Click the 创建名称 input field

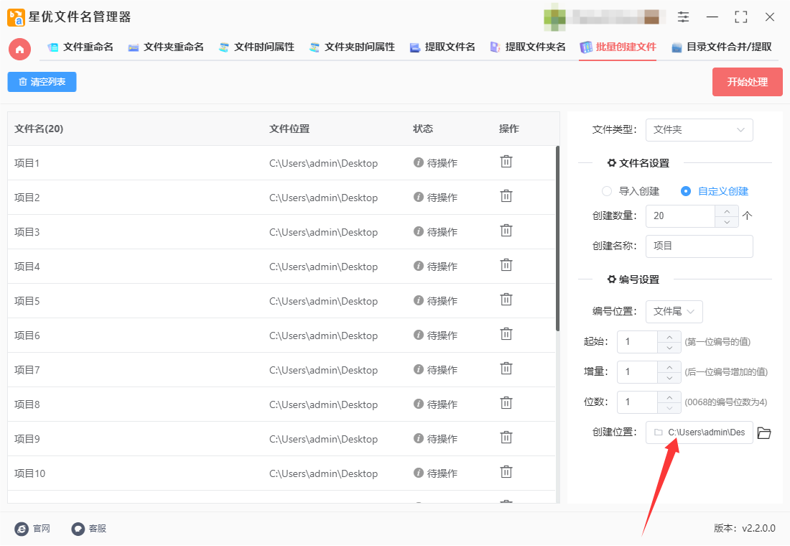click(700, 246)
